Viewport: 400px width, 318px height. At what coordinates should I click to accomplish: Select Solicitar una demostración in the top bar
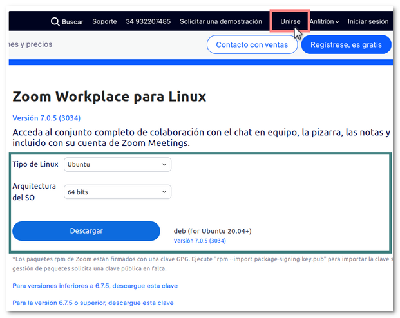point(221,21)
